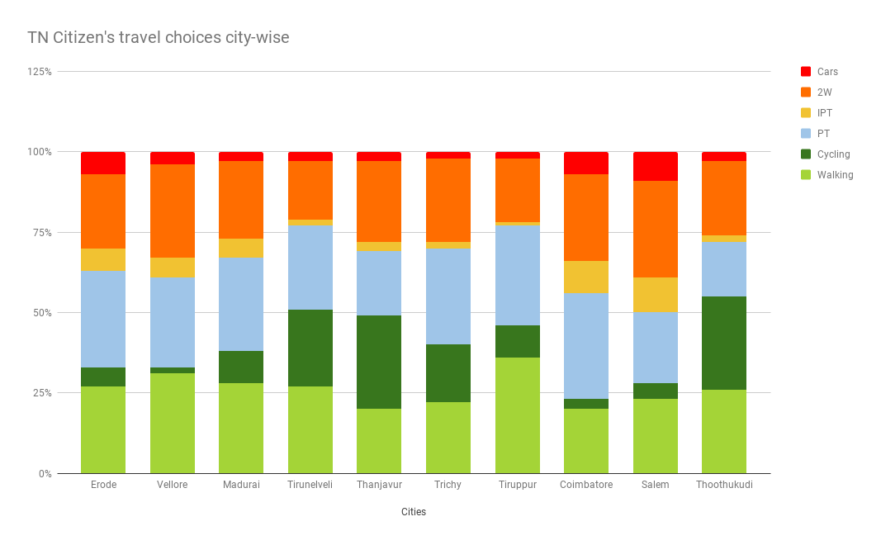Click the Madurai axis label
Viewport: 881px width, 545px height.
pyautogui.click(x=241, y=485)
